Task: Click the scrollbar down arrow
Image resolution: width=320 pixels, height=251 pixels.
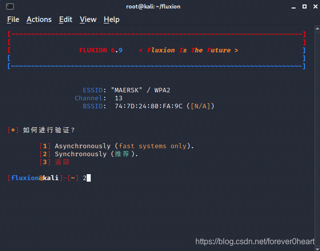Action: point(317,249)
